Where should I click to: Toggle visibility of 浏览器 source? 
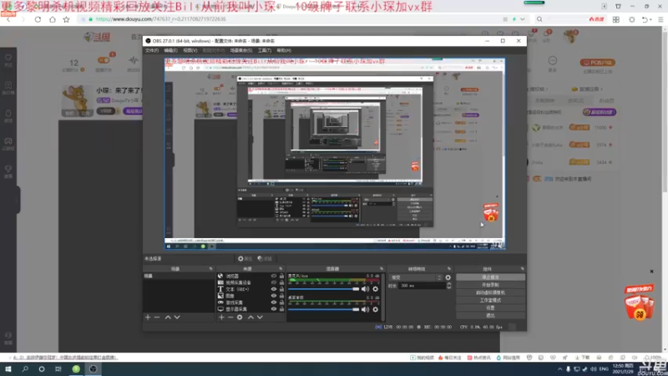[274, 276]
